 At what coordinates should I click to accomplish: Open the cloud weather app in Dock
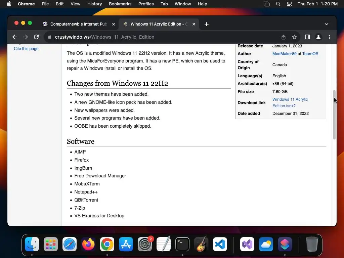coord(266,244)
